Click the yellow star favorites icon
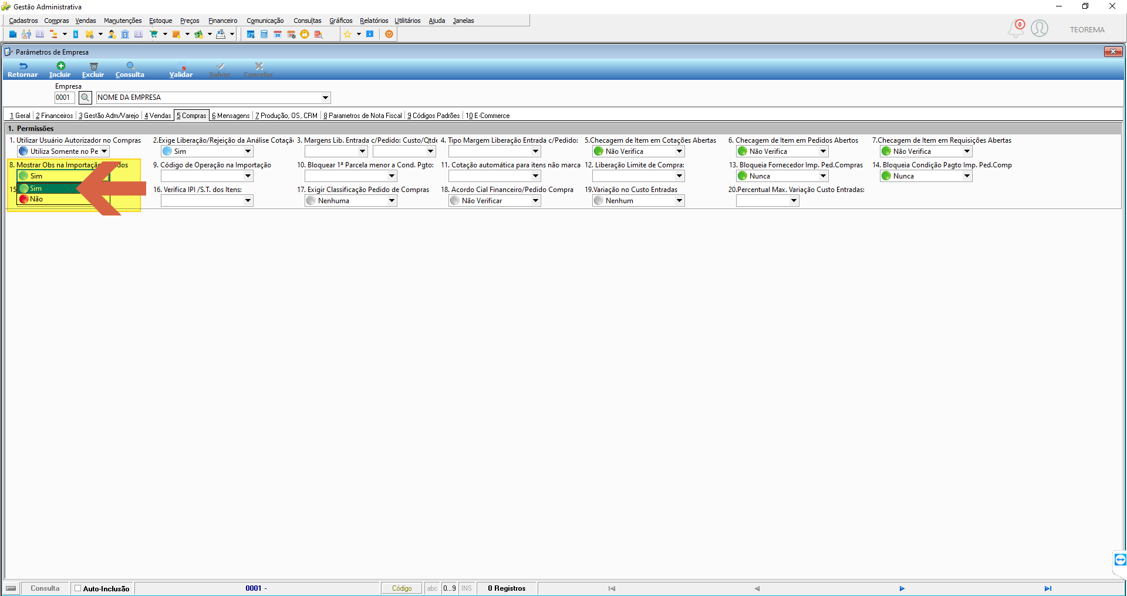Viewport: 1127px width, 596px height. 347,34
